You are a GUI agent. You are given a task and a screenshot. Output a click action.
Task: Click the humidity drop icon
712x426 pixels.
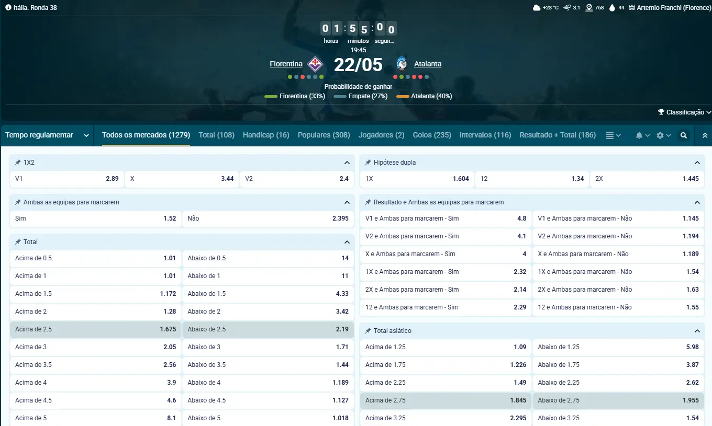coord(612,8)
